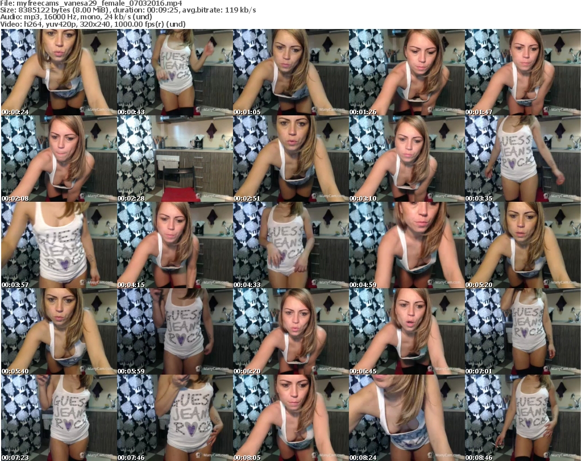
Task: Click the Size and duration info line
Action: [x=128, y=10]
